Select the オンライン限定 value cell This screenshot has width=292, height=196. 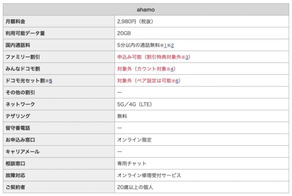point(202,140)
